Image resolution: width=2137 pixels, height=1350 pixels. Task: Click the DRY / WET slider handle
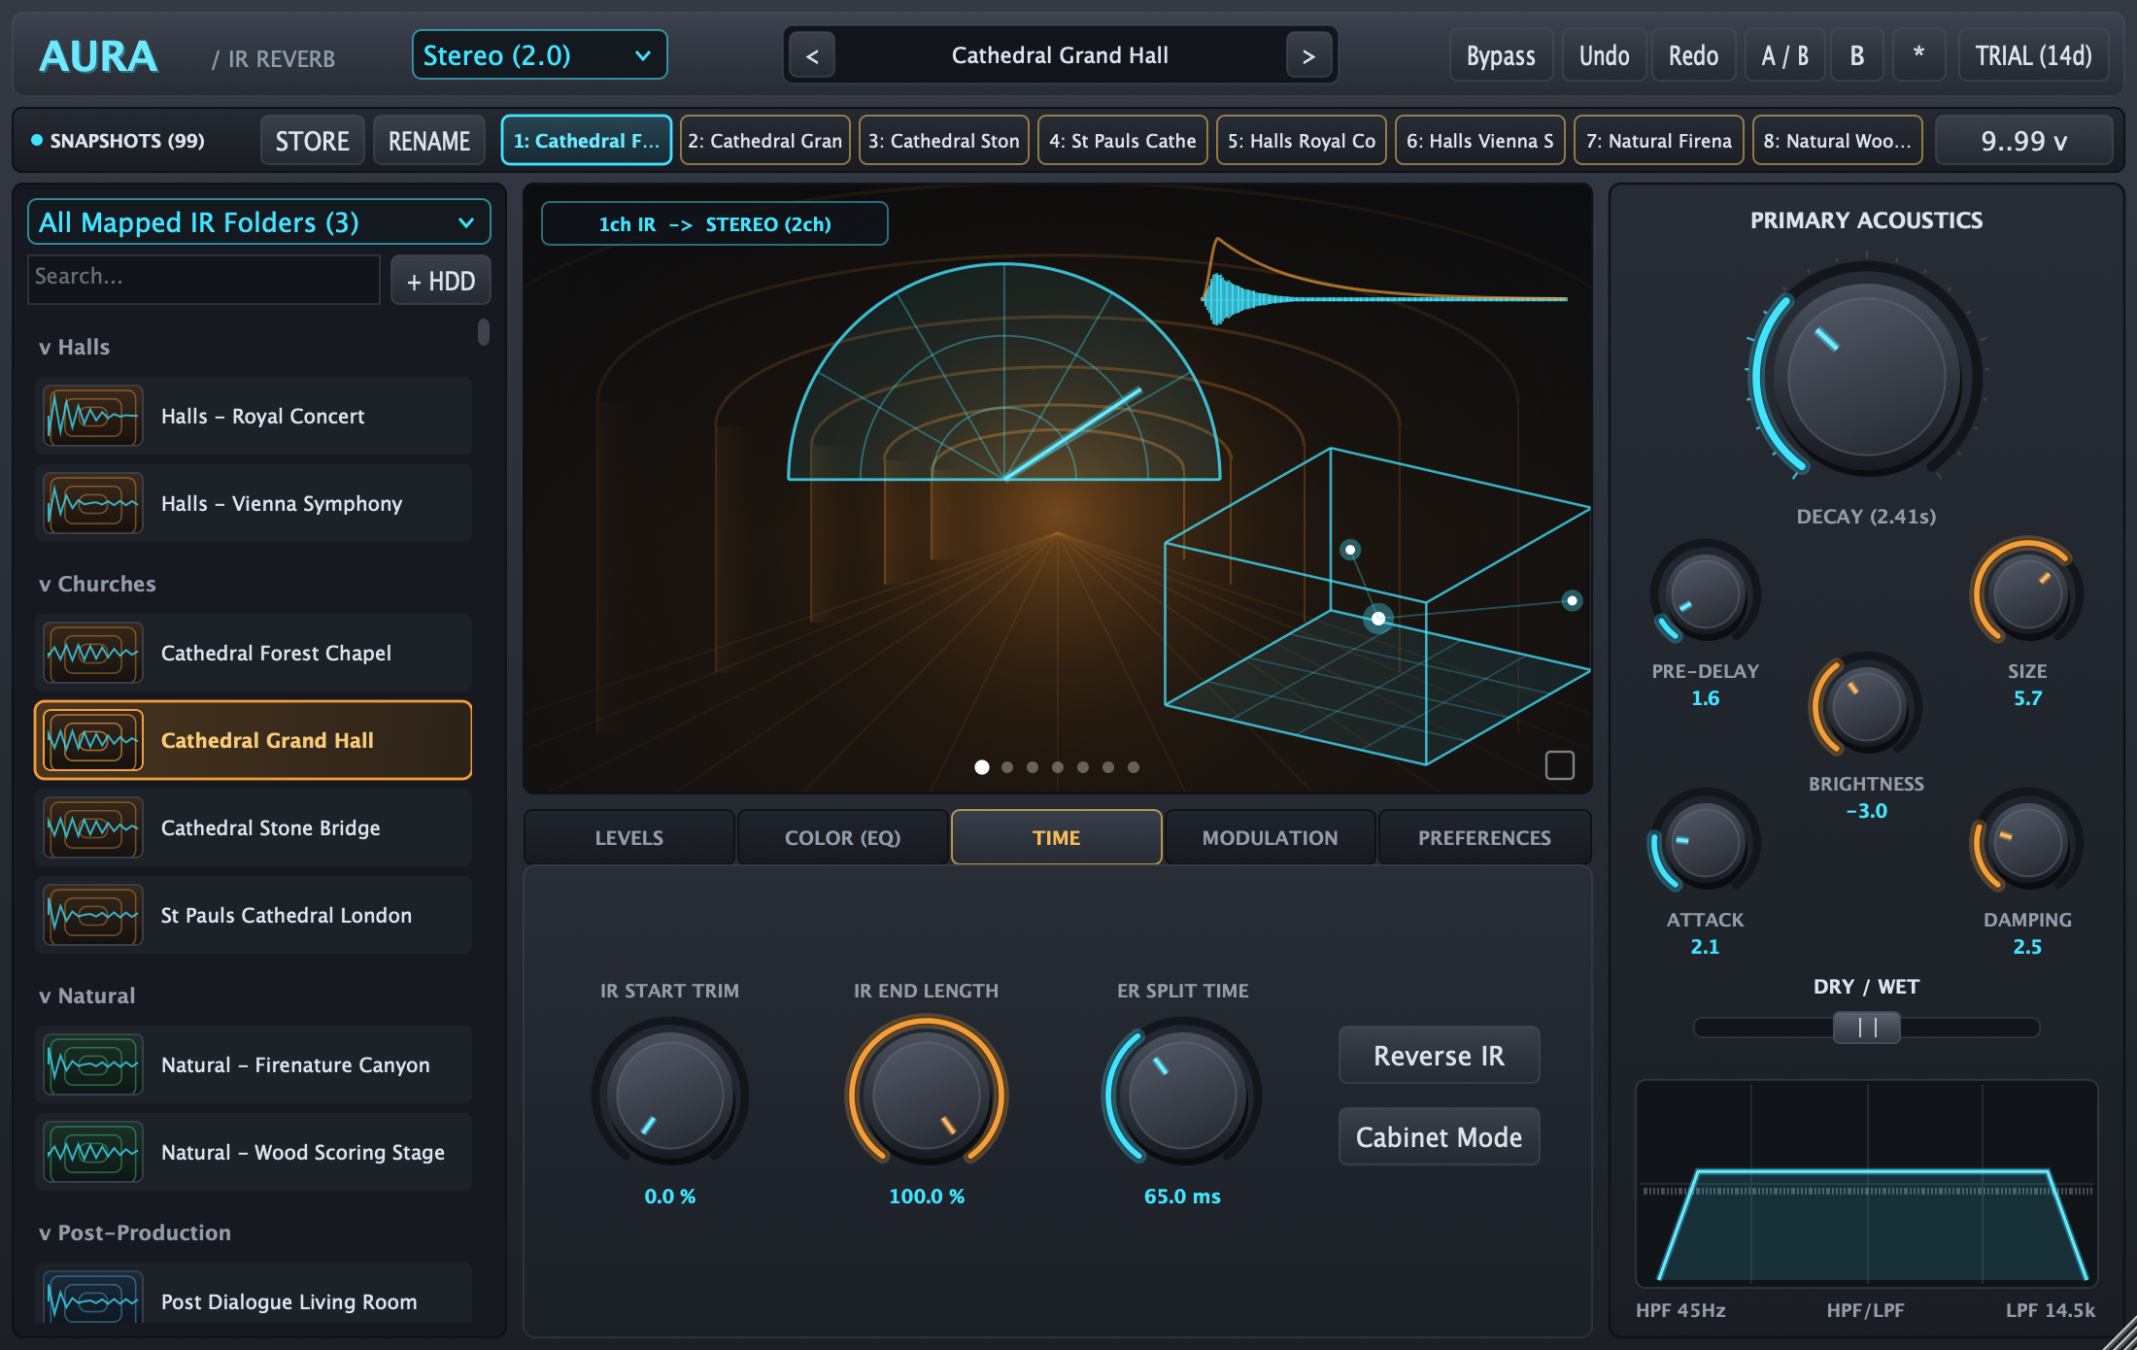pyautogui.click(x=1866, y=1028)
